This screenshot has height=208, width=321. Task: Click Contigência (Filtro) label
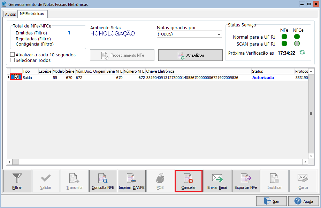click(35, 44)
